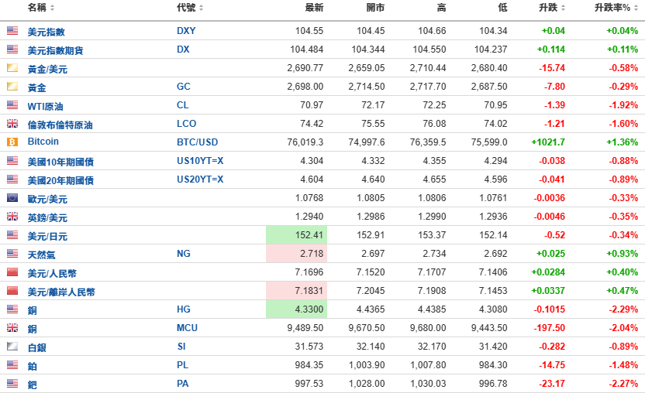Click the UK flag beside MCU 銅
Viewport: 645px width, 393px height.
tap(12, 328)
